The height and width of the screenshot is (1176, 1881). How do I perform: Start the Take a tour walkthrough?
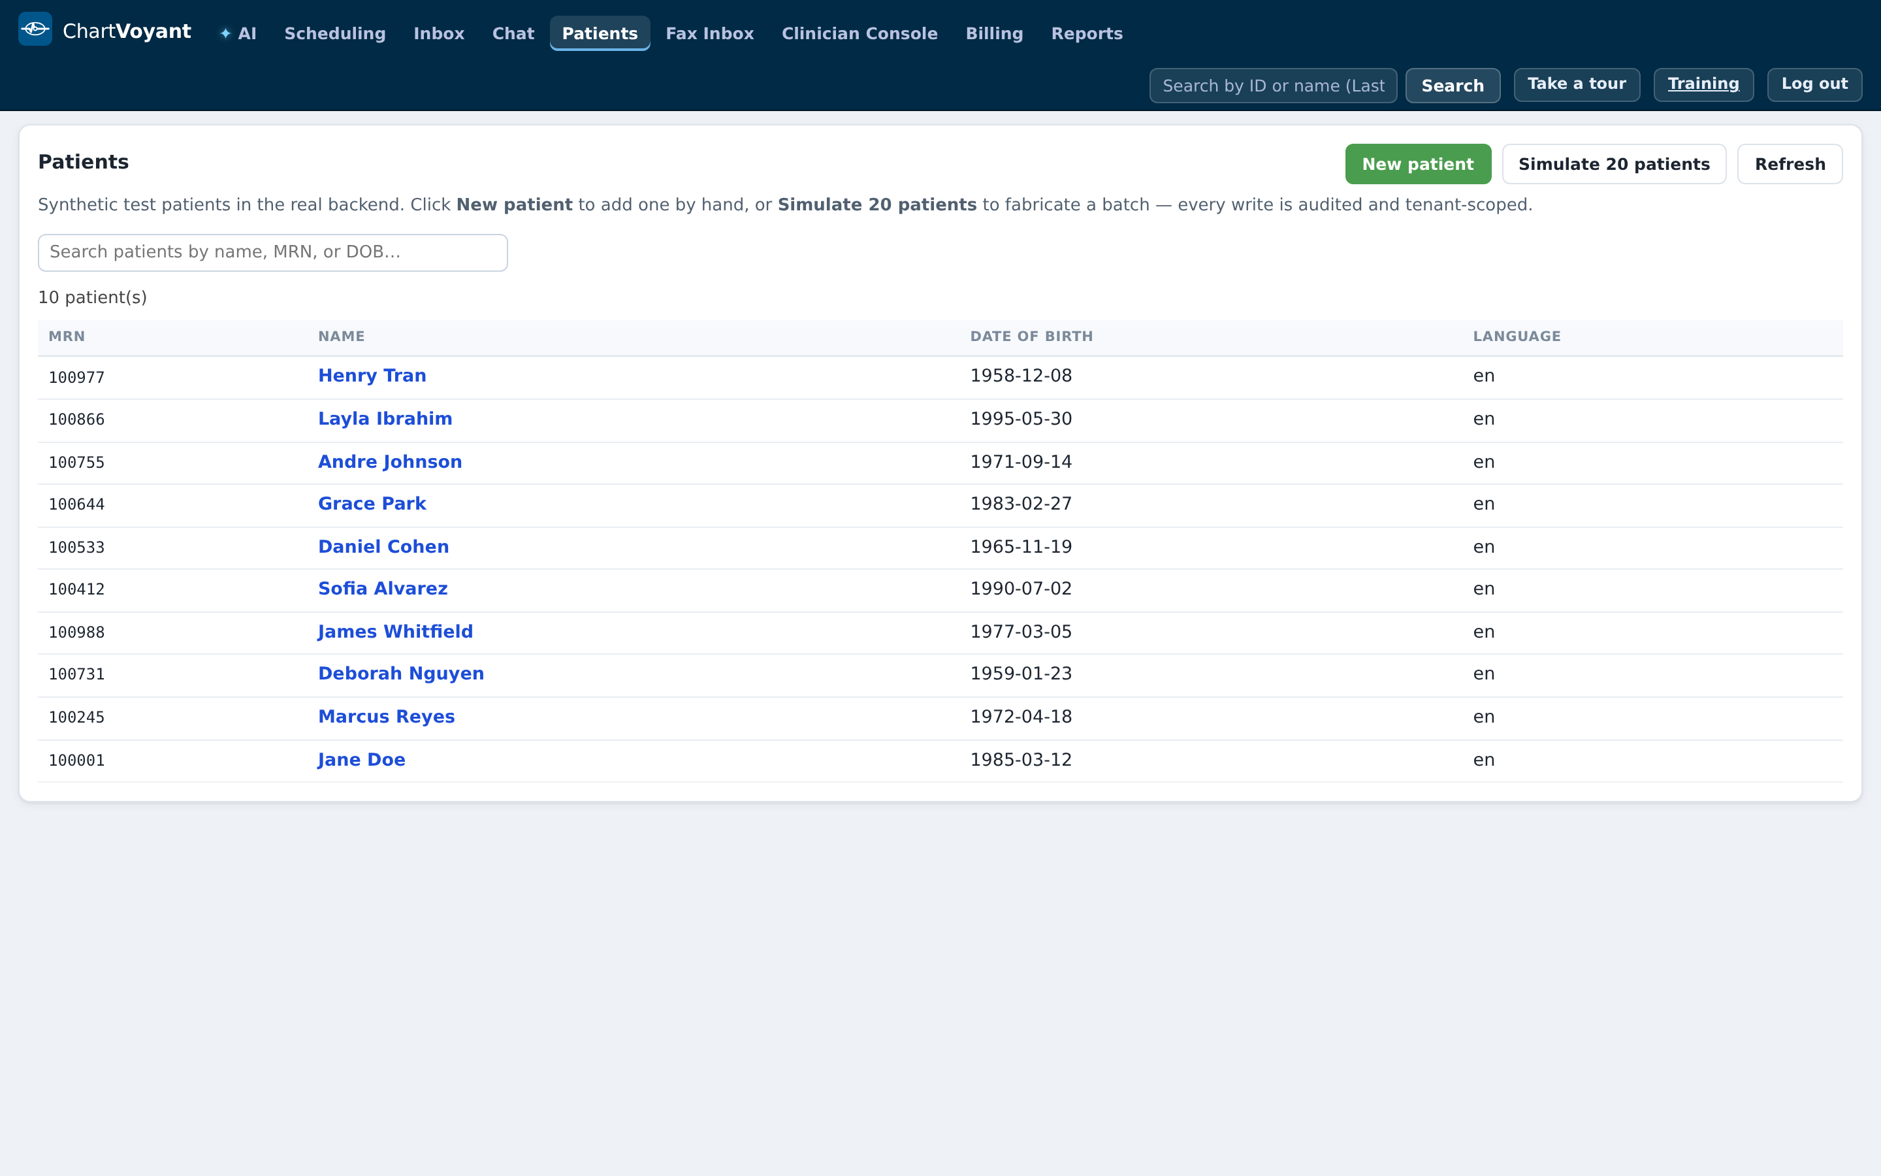pos(1576,84)
